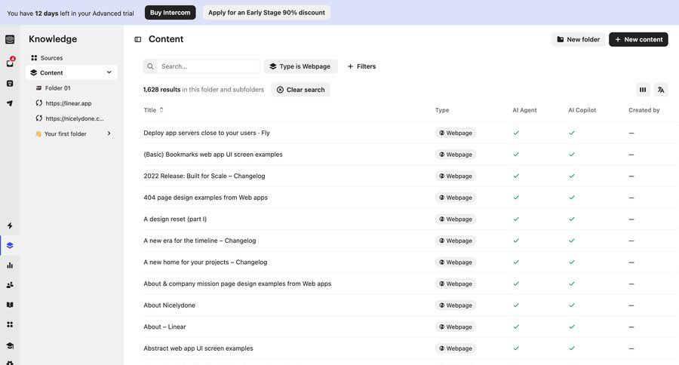Open Contacts people icon
The image size is (679, 365).
tap(10, 285)
